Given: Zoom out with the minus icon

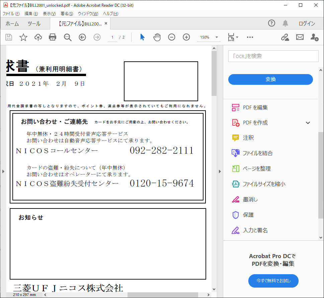Looking at the screenshot, I should coord(171,37).
